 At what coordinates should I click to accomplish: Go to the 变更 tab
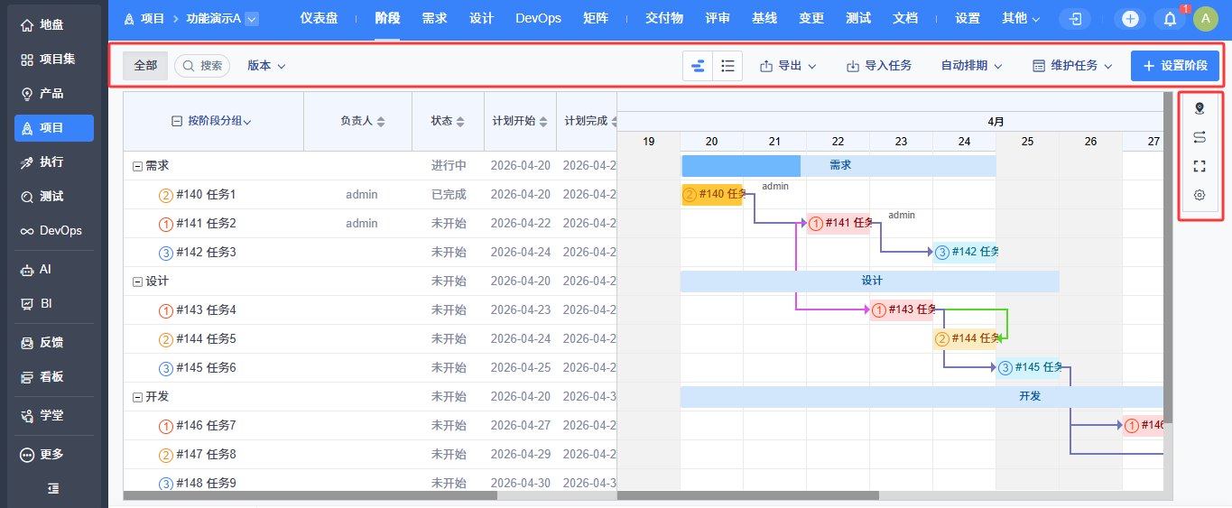811,18
